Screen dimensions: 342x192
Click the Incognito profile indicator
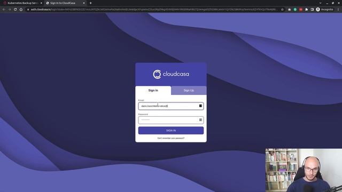[x=324, y=10]
